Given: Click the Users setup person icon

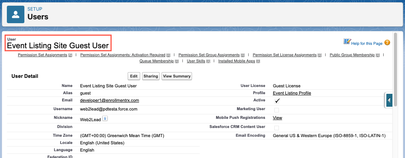Looking at the screenshot, I should pos(16,14).
